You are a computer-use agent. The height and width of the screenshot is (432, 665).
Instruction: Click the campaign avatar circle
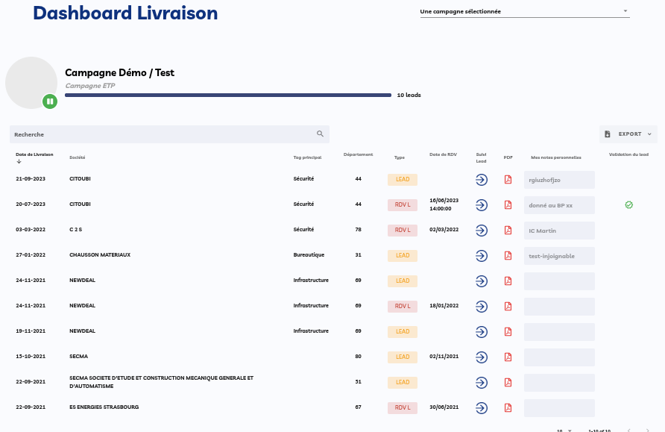pyautogui.click(x=31, y=83)
